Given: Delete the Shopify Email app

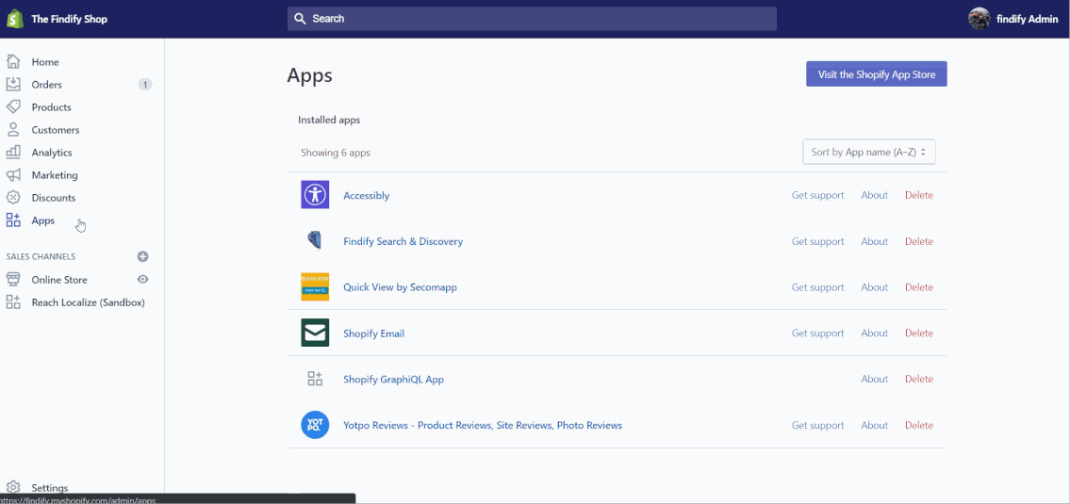Looking at the screenshot, I should pyautogui.click(x=918, y=333).
